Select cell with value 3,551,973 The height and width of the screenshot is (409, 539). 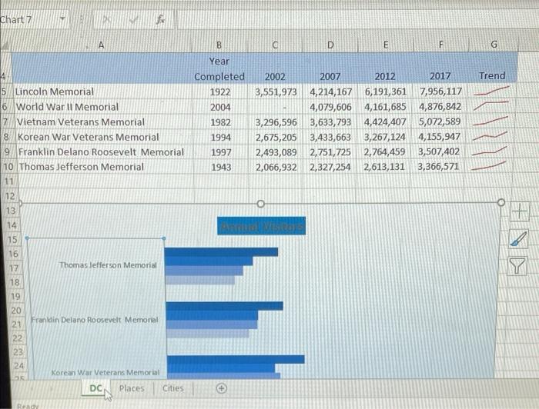pos(276,92)
